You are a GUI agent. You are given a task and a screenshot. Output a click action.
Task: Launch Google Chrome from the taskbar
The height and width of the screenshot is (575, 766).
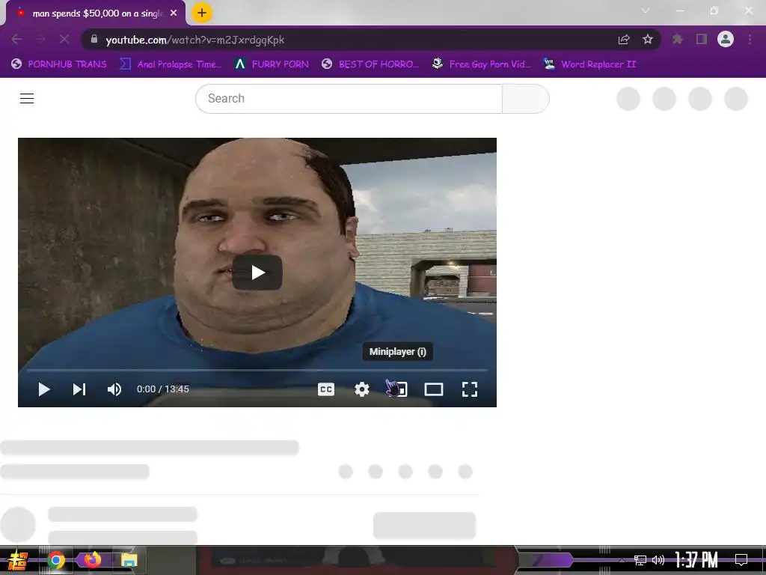pyautogui.click(x=55, y=560)
